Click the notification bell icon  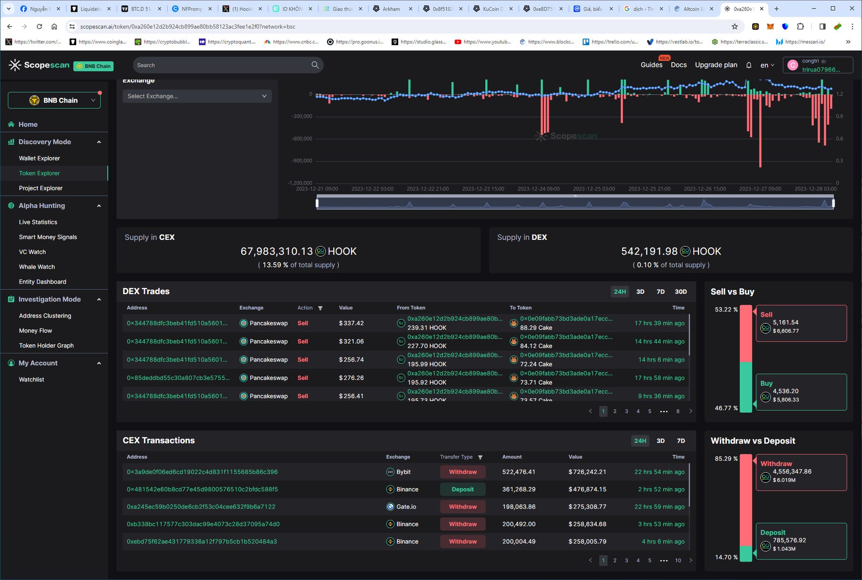pos(748,65)
